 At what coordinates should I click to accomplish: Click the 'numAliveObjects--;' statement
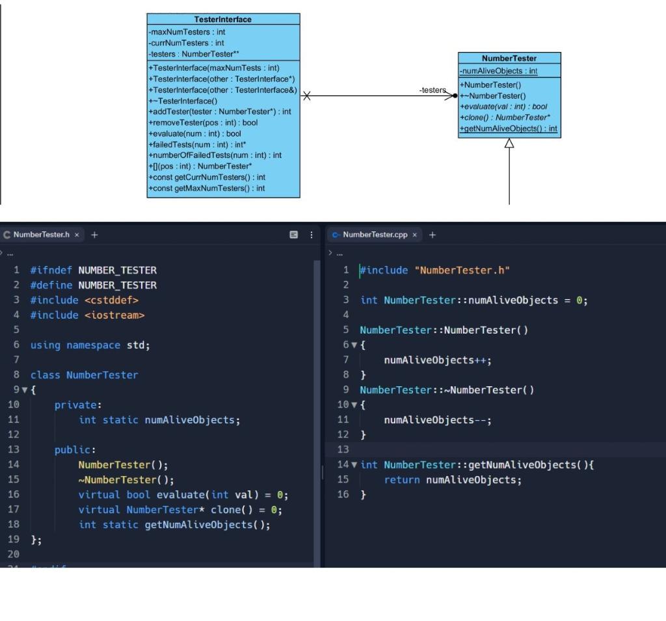click(438, 420)
